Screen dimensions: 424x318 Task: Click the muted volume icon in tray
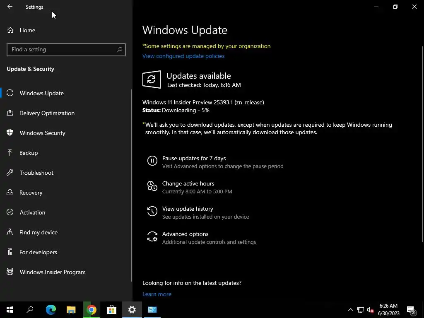point(371,310)
